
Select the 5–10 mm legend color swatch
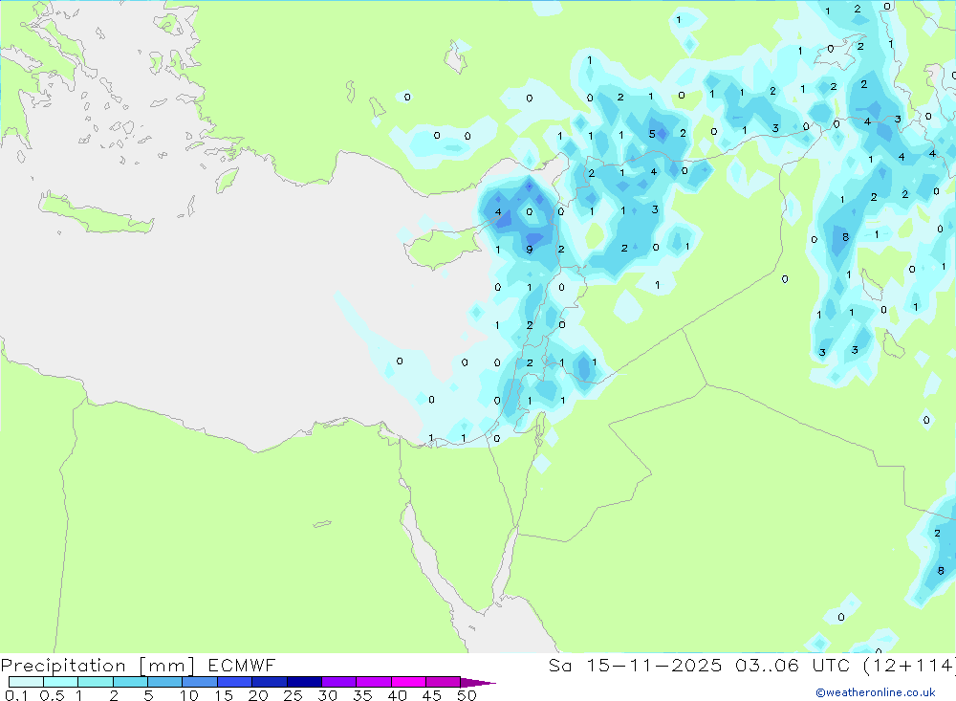click(165, 682)
